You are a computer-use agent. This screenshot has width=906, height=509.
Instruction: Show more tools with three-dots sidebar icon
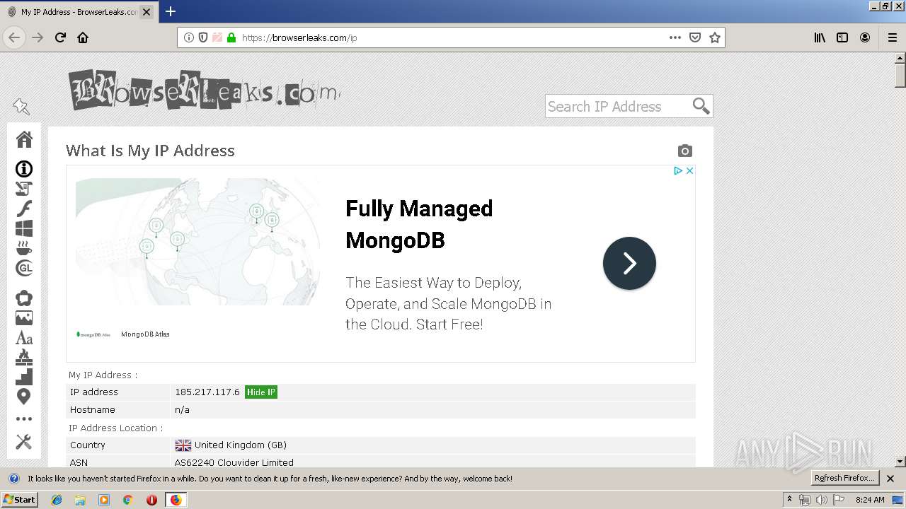coord(24,419)
